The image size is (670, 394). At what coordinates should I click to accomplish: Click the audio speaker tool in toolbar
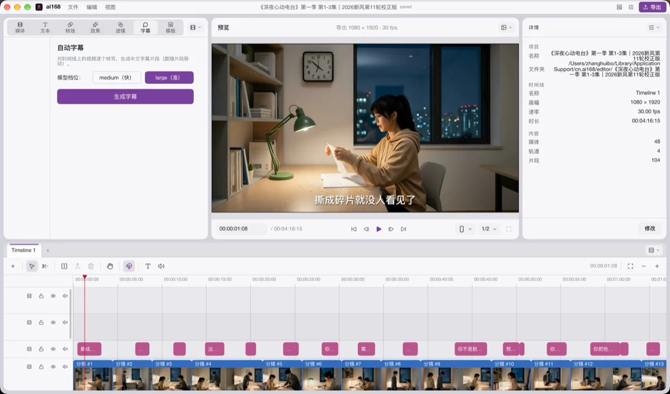click(161, 266)
